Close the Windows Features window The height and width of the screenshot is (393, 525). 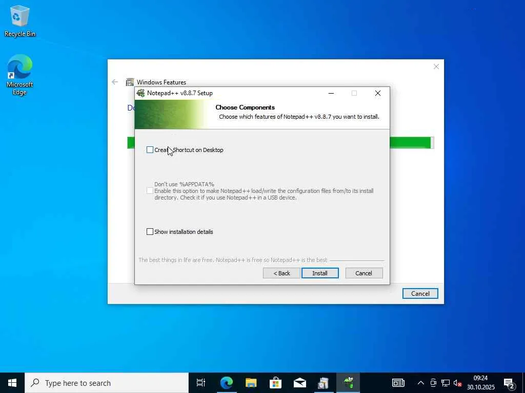436,67
